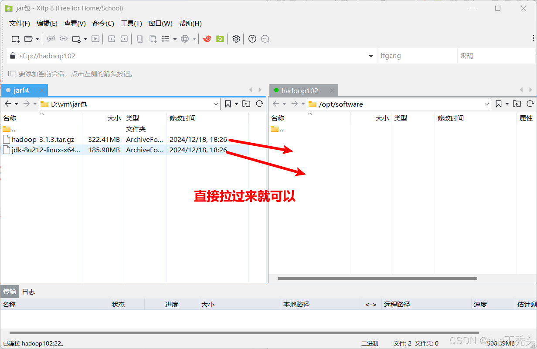Click the chat feedback bubble icon
Screen dimensions: 537x349
pos(265,39)
